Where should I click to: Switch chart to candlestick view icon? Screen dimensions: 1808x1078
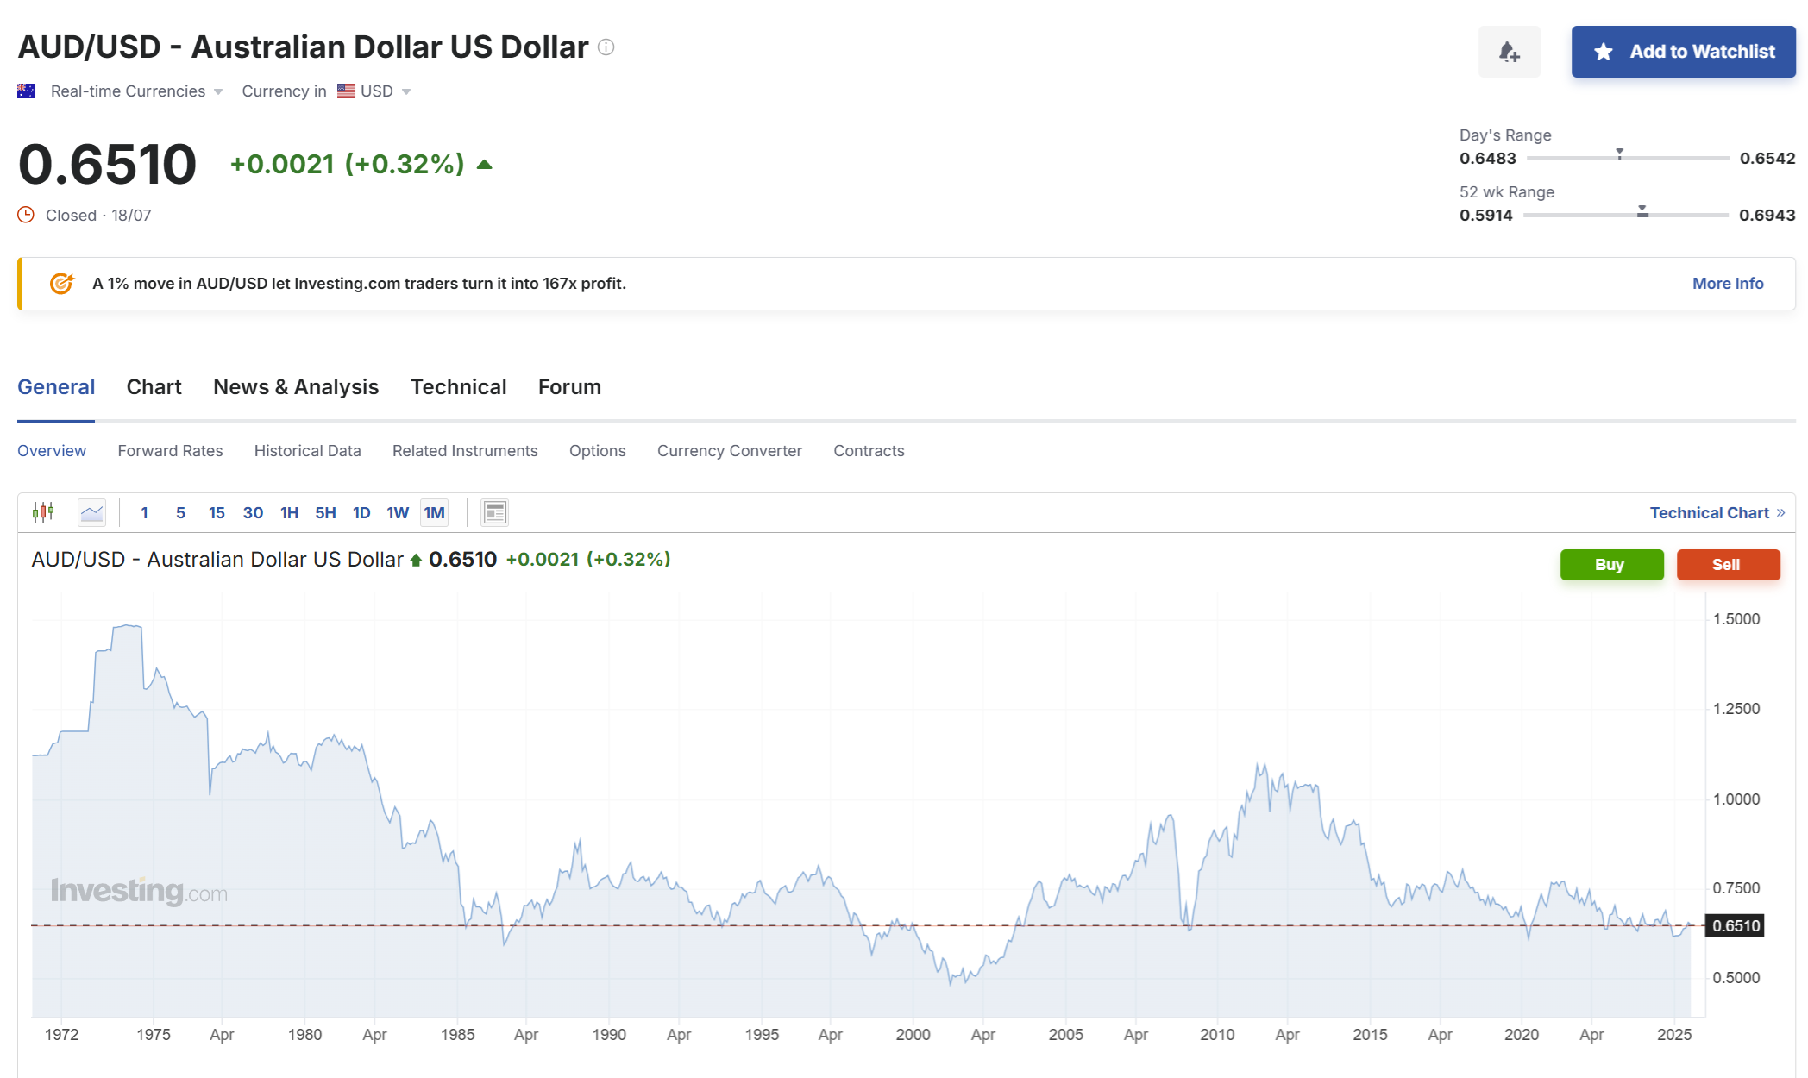(x=43, y=512)
